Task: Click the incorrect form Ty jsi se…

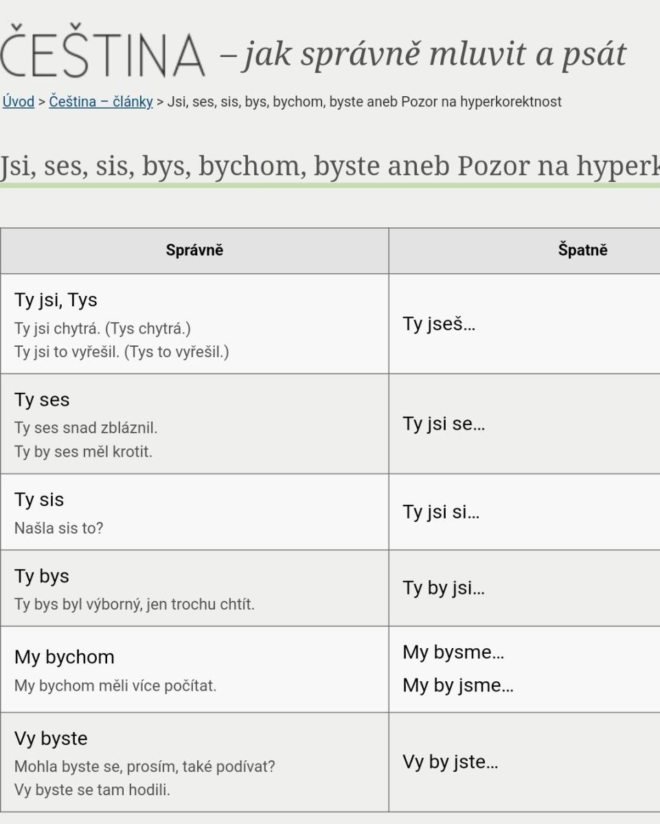Action: coord(444,424)
